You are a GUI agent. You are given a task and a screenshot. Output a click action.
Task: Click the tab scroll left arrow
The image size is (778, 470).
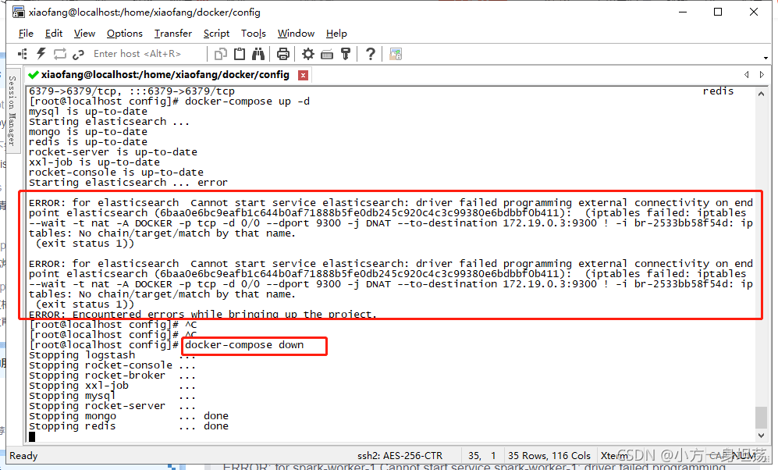(747, 74)
